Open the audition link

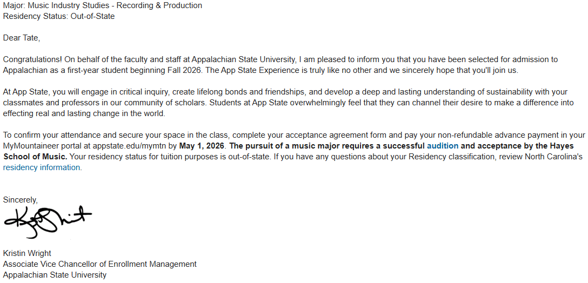coord(443,146)
